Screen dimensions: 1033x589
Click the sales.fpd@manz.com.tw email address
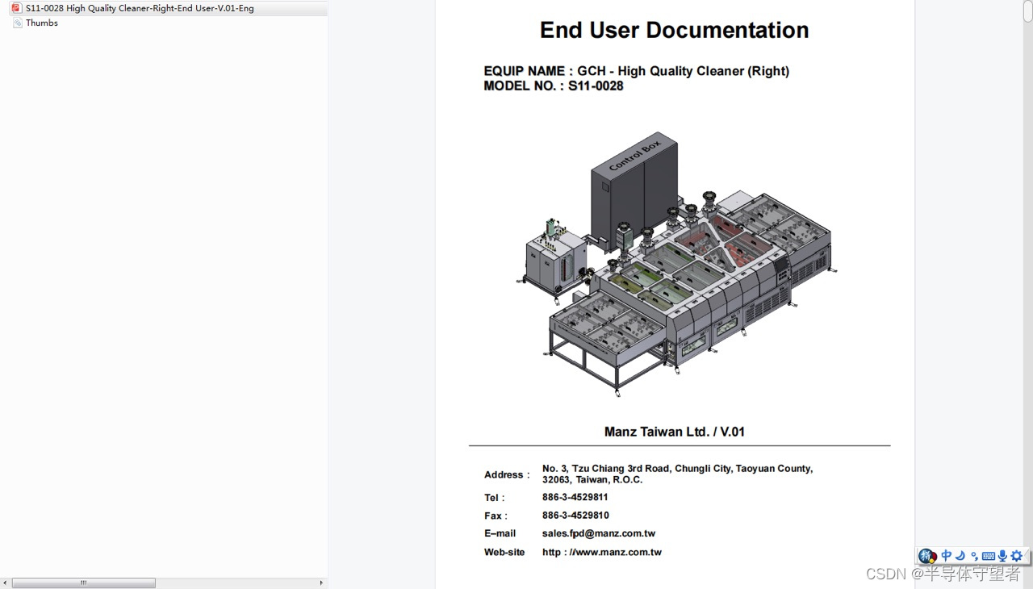tap(598, 533)
